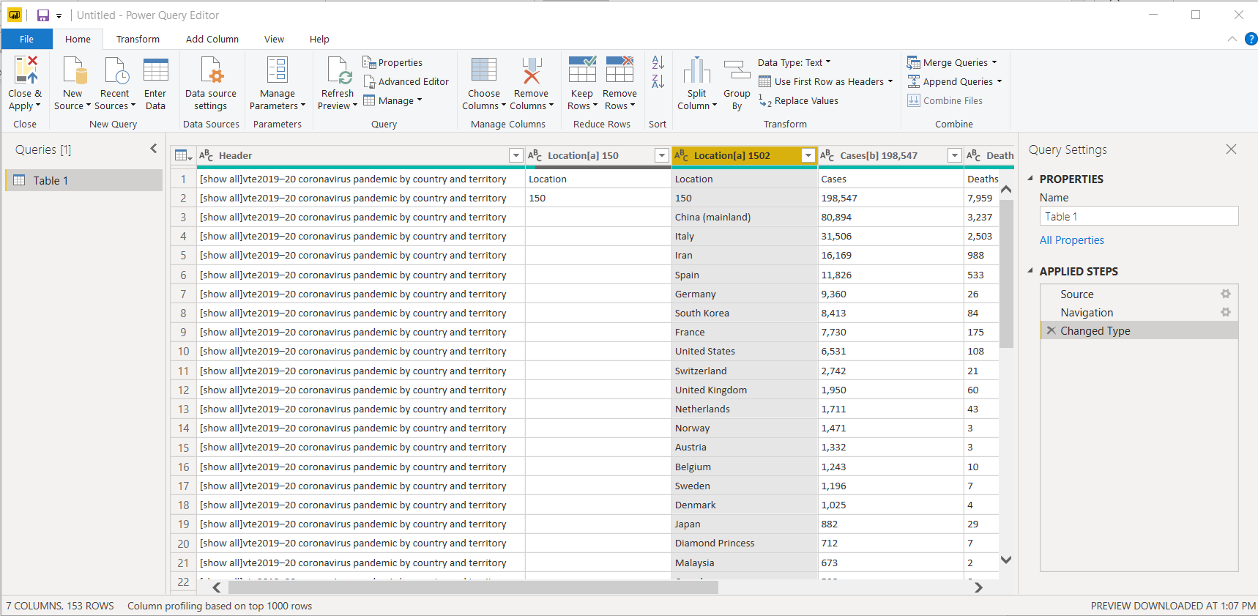1258x616 pixels.
Task: Open Header column filter dropdown
Action: click(516, 155)
